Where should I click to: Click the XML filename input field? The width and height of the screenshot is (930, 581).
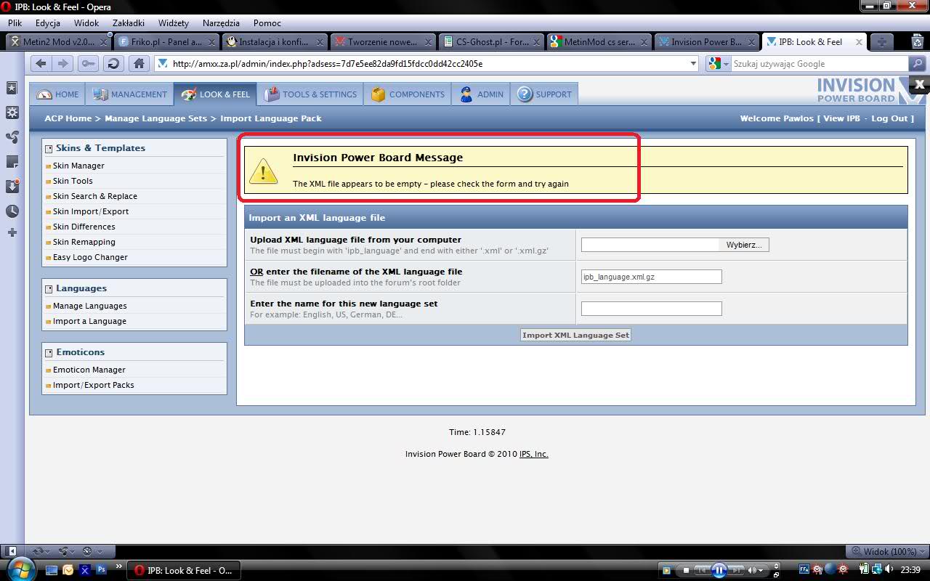tap(652, 277)
